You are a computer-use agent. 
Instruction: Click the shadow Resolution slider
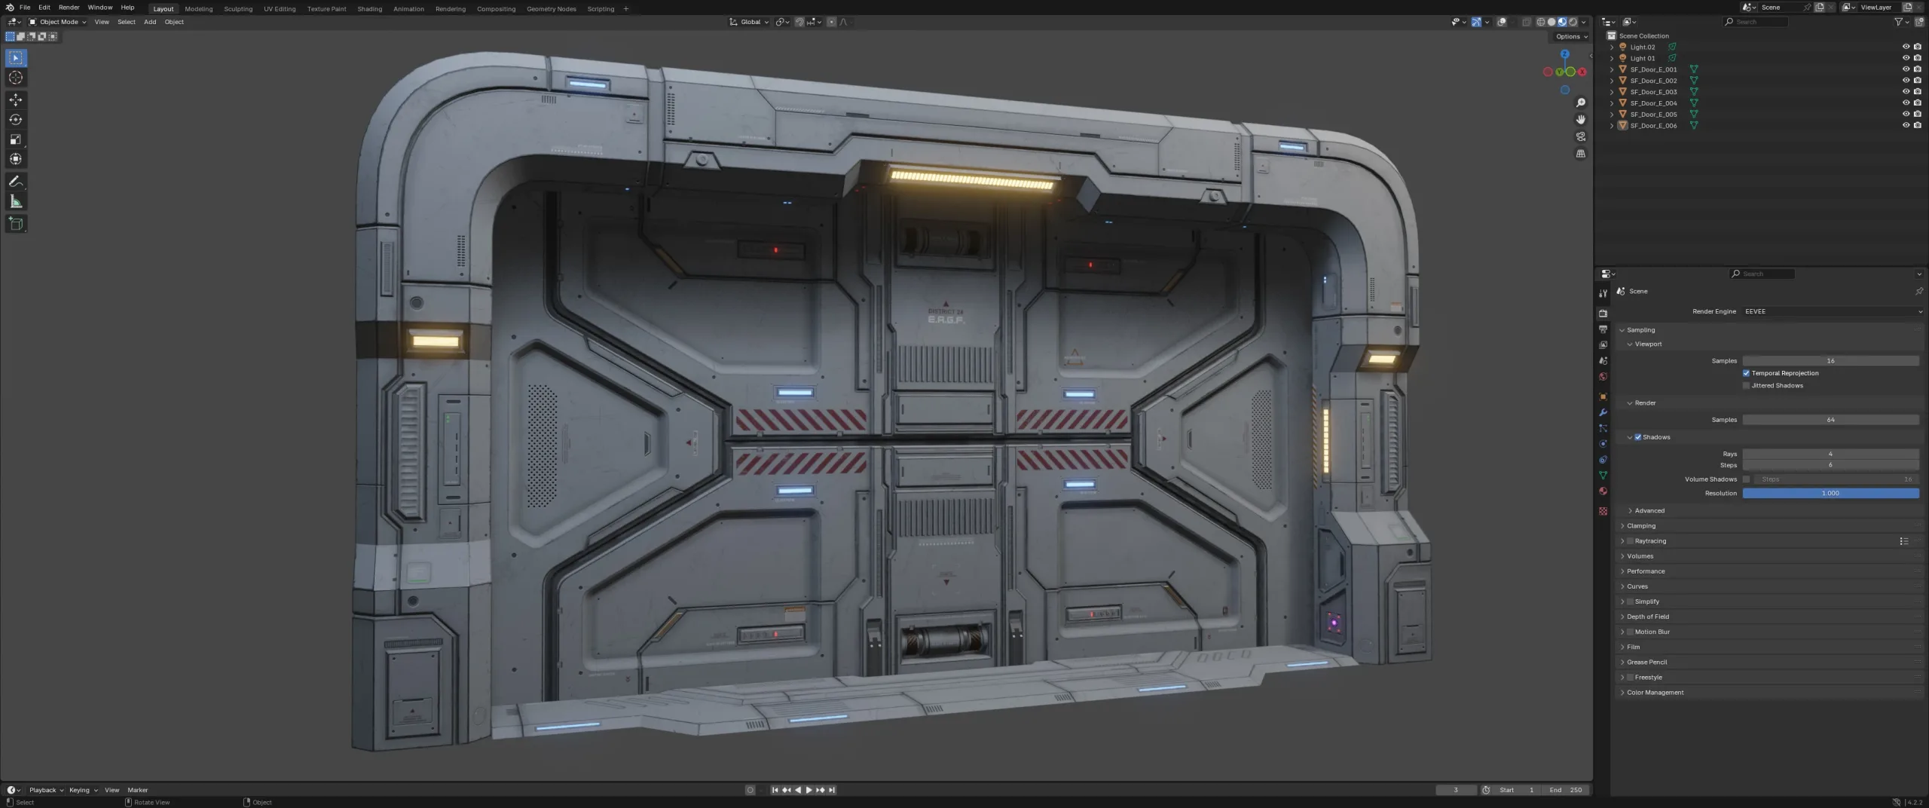pyautogui.click(x=1831, y=493)
